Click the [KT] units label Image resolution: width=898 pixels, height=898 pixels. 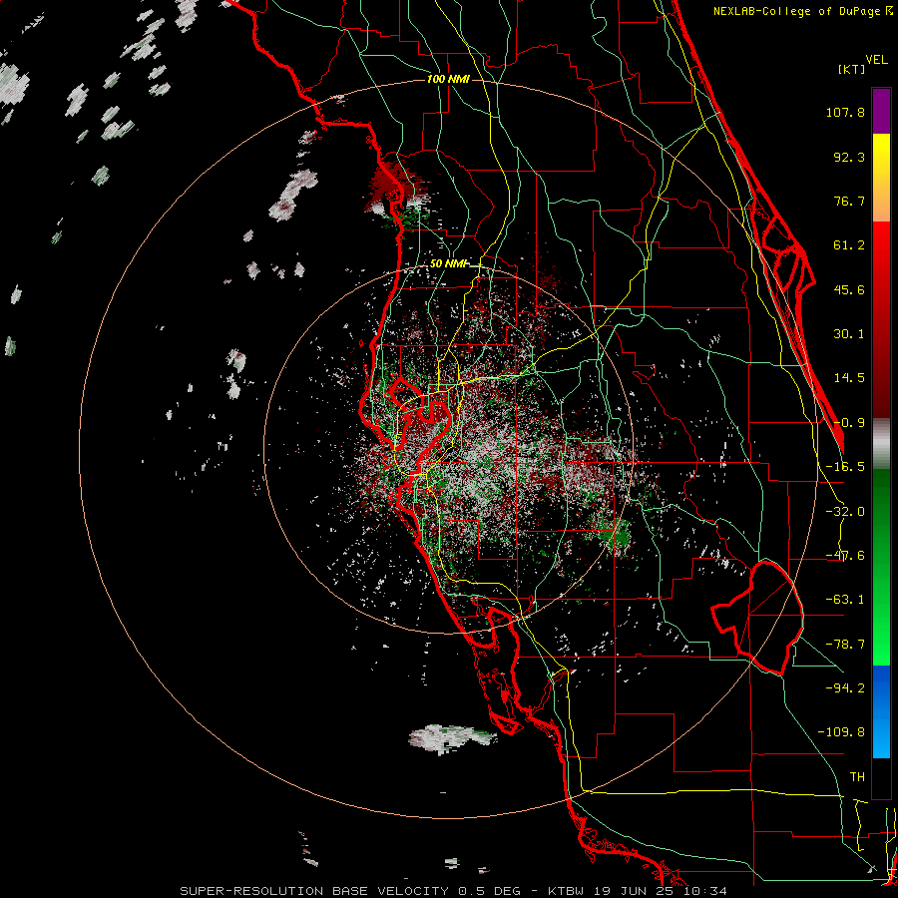point(852,69)
